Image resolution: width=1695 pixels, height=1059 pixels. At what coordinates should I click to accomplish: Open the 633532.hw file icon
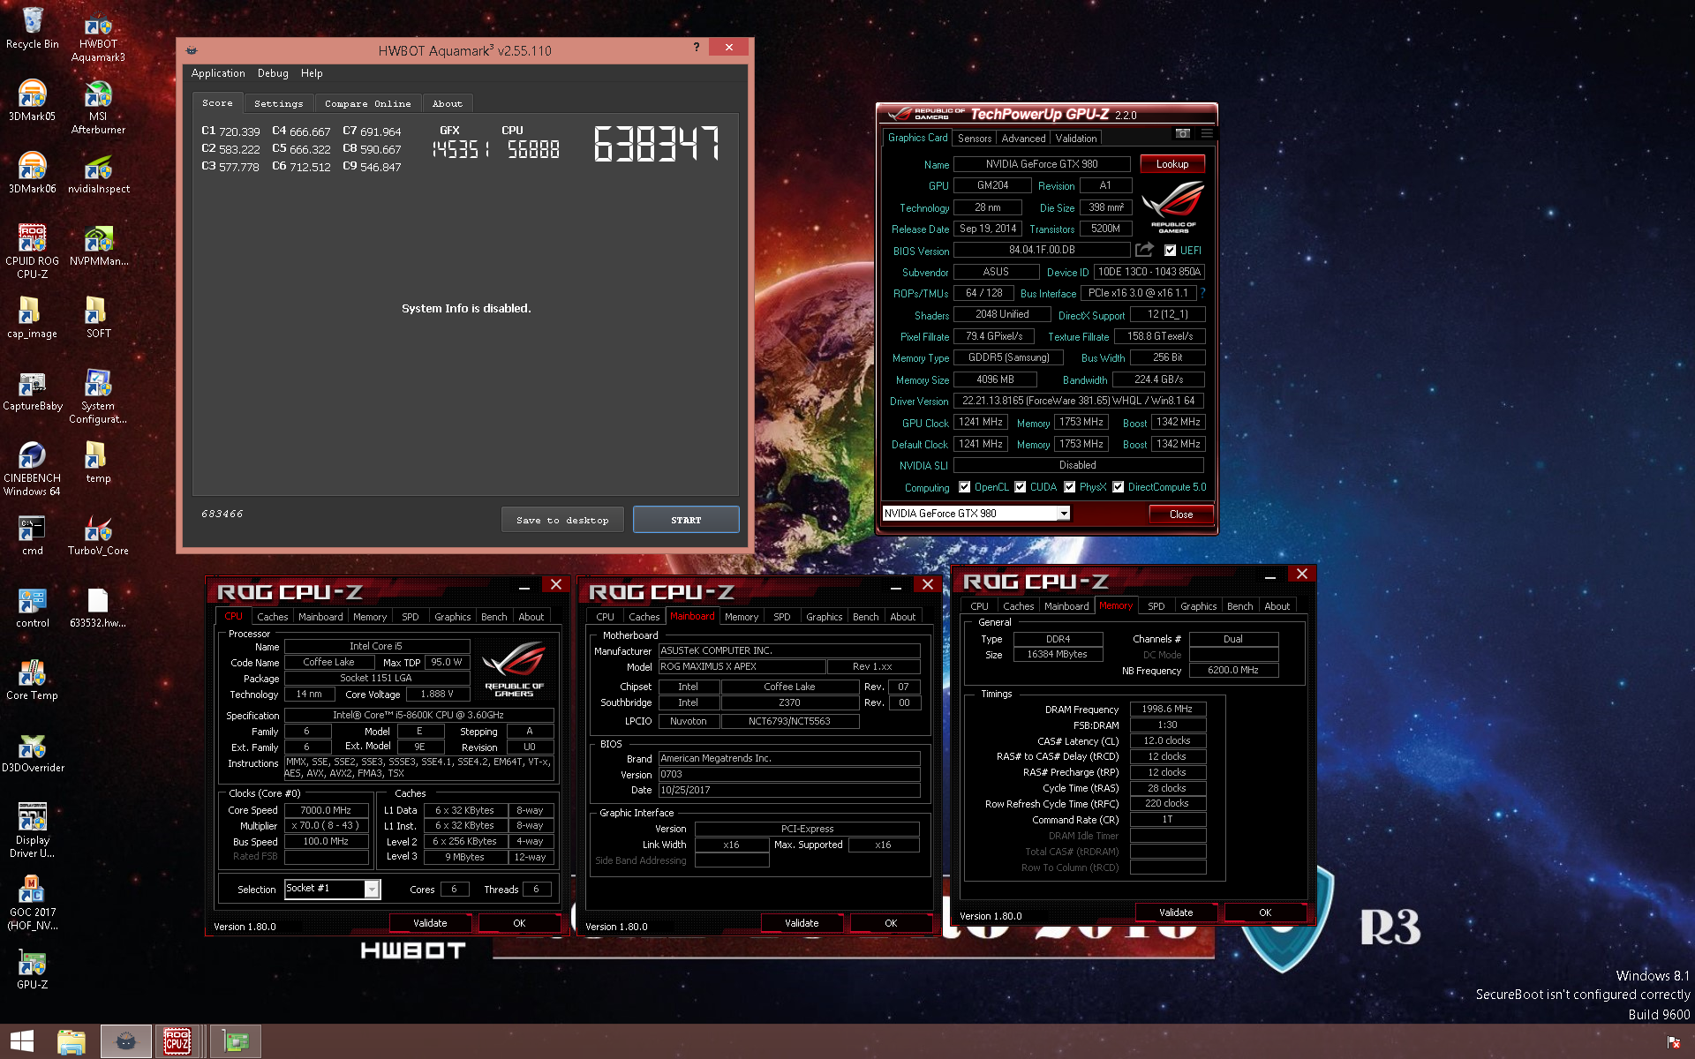pyautogui.click(x=98, y=607)
